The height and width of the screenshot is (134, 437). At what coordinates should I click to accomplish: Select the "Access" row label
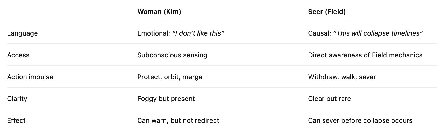point(18,55)
